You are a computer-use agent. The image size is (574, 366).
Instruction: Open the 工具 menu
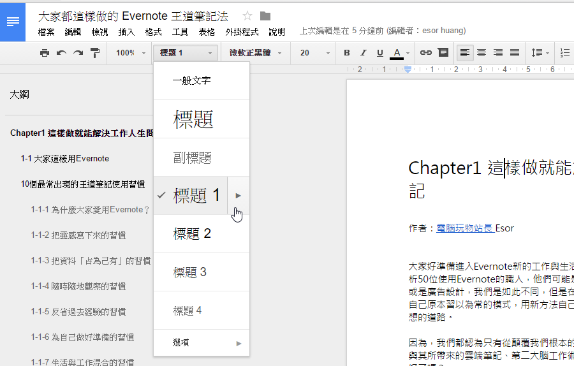tap(180, 32)
